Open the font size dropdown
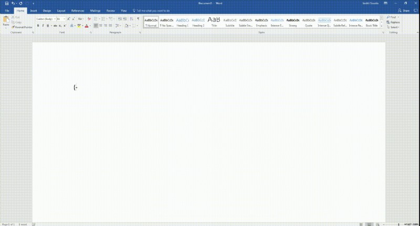420x226 pixels. pyautogui.click(x=64, y=19)
